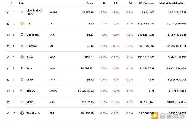Click the Frax coin icon
Screen dimensions: 188x122
click(22, 69)
